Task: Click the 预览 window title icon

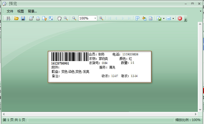Action: pyautogui.click(x=4, y=4)
